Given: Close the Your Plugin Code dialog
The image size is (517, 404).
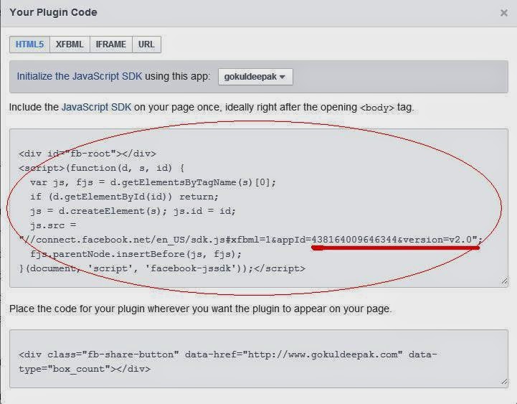Looking at the screenshot, I should [x=503, y=13].
